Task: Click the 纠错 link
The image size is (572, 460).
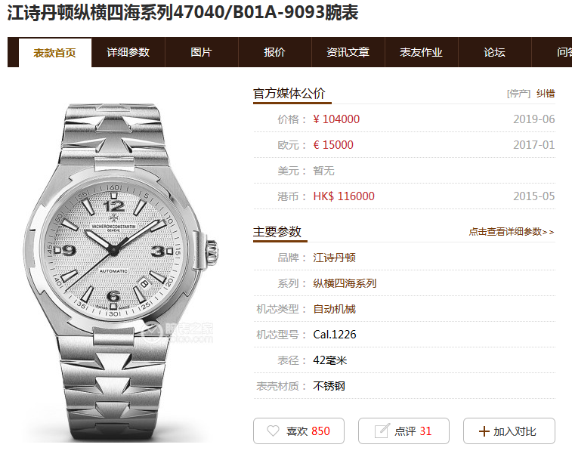Action: (x=546, y=94)
